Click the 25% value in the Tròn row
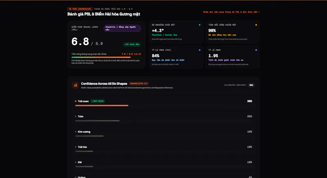Viewport: 327px width, 178px height. point(250,117)
